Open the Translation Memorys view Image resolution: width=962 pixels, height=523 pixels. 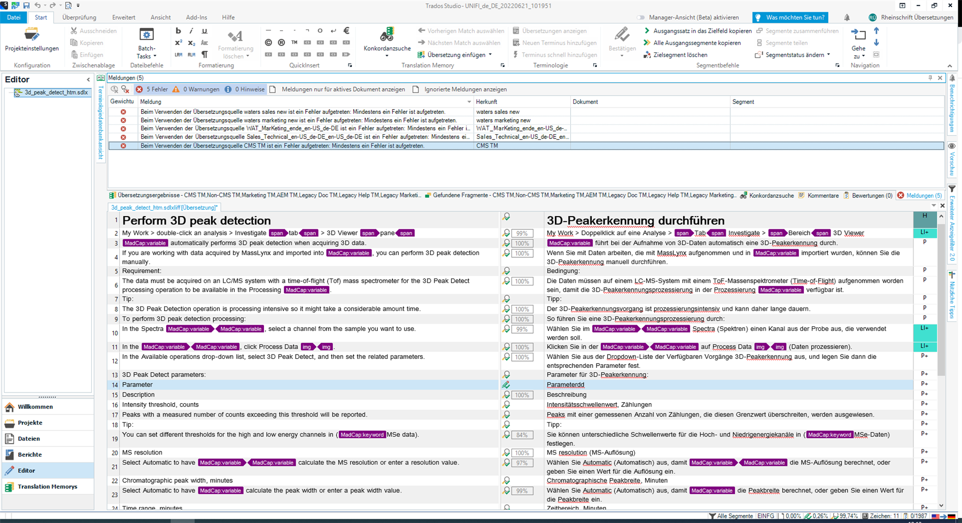click(47, 487)
